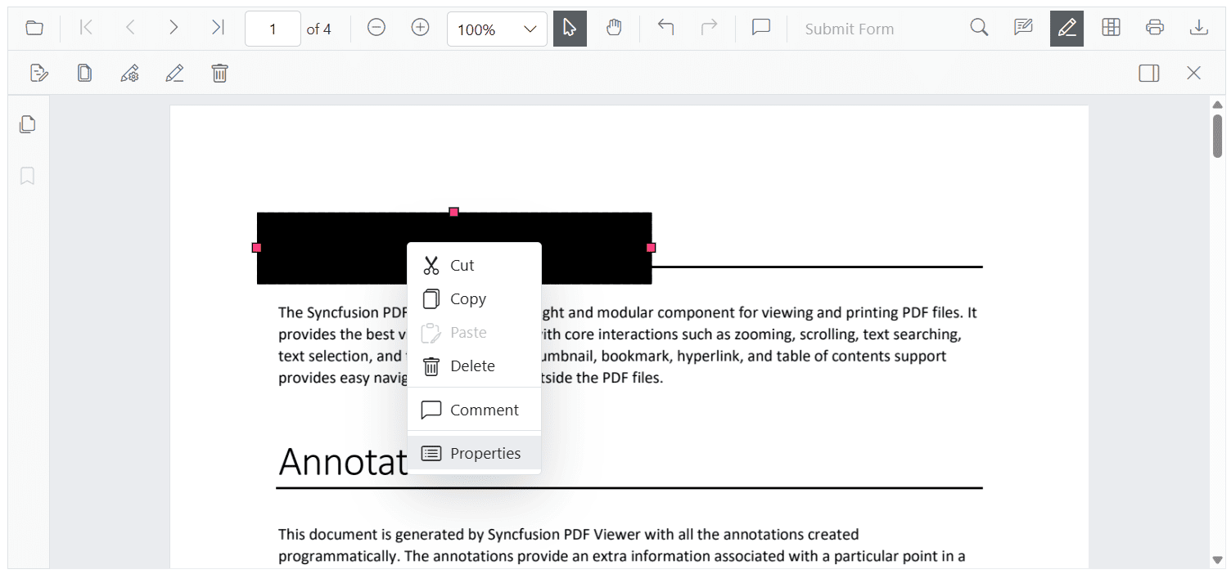Download the current PDF

click(1199, 27)
